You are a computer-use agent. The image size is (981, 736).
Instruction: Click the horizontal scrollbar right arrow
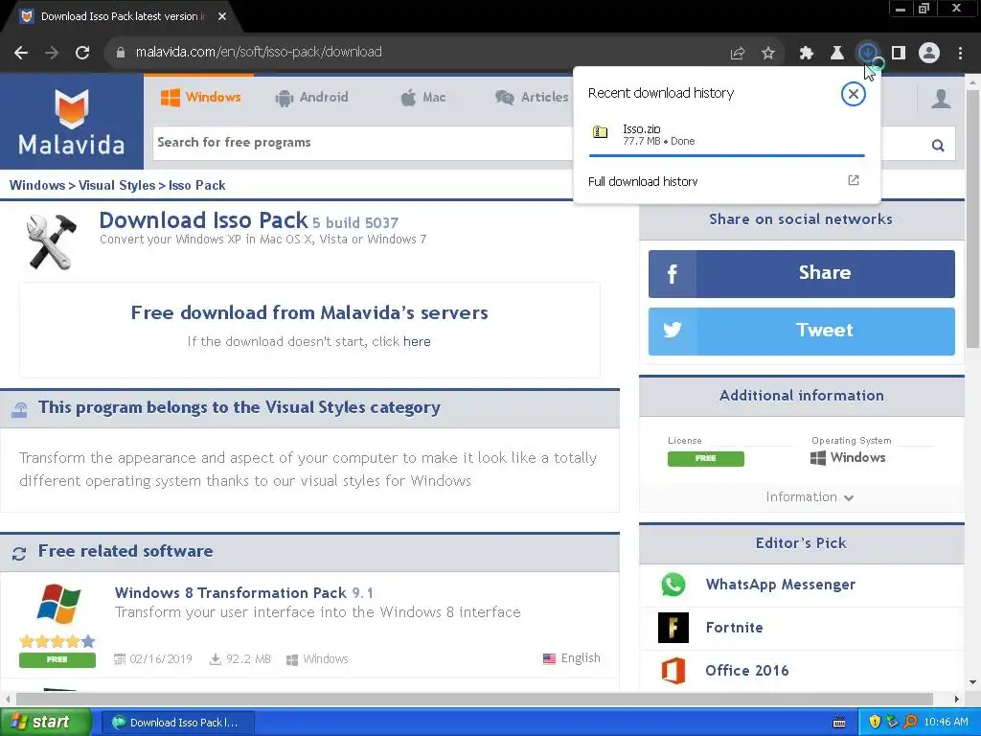point(957,699)
